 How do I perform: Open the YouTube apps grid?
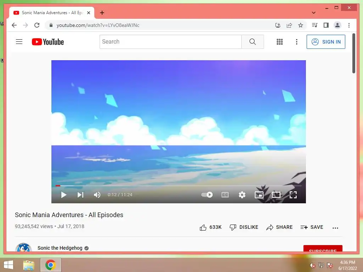coord(280,42)
